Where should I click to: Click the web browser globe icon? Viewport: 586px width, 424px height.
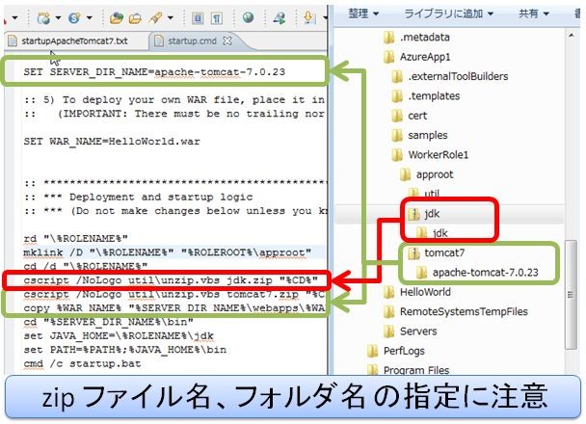click(248, 17)
